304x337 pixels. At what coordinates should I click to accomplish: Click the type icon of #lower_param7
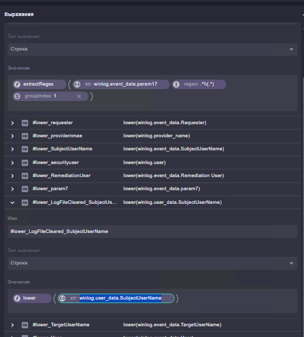click(x=25, y=189)
